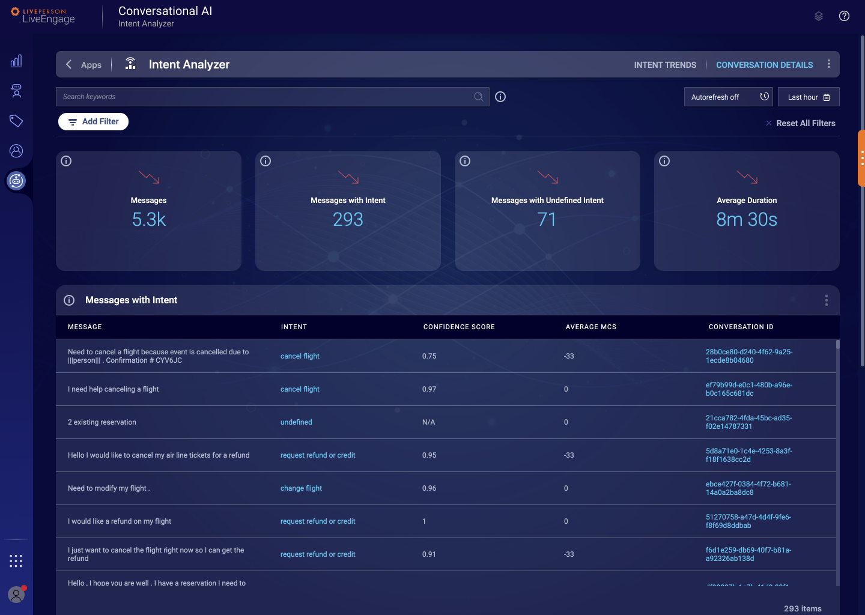Image resolution: width=865 pixels, height=615 pixels.
Task: Sort by CONFIDENCE SCORE column header
Action: coord(459,327)
